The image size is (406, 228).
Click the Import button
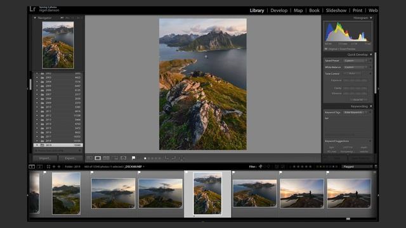coord(45,158)
